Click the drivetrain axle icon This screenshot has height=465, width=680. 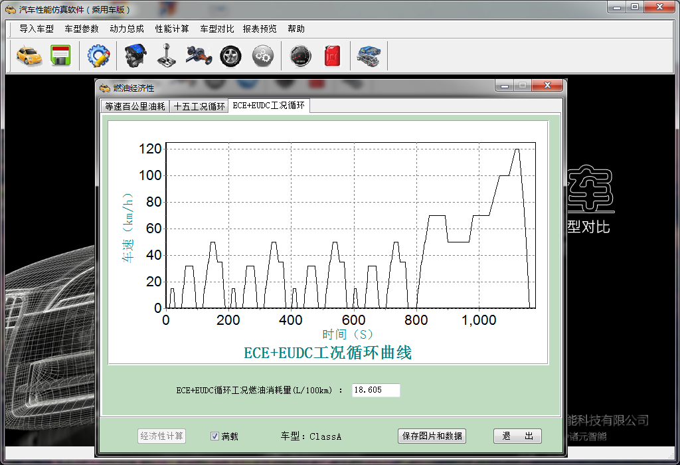[x=199, y=56]
